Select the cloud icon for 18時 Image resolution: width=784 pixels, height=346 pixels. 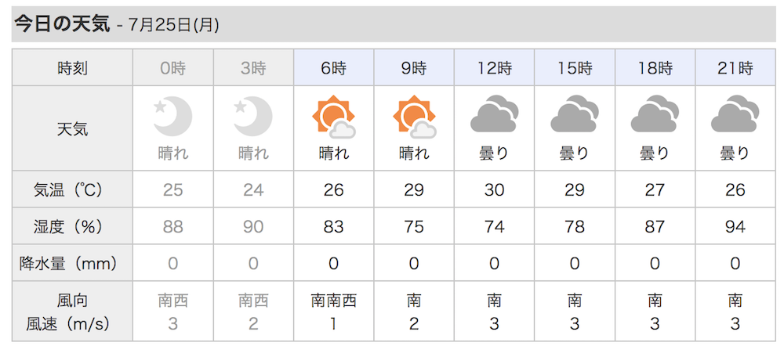click(655, 114)
